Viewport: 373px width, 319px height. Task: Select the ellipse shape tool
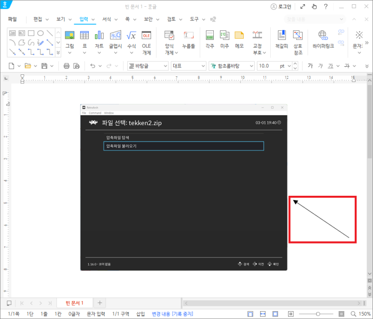click(x=41, y=33)
